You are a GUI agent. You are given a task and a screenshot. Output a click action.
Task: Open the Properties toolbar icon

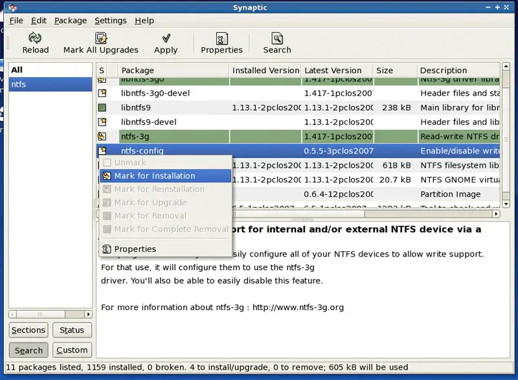pos(221,39)
